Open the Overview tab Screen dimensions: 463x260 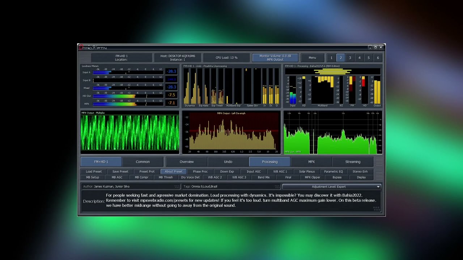tap(187, 162)
